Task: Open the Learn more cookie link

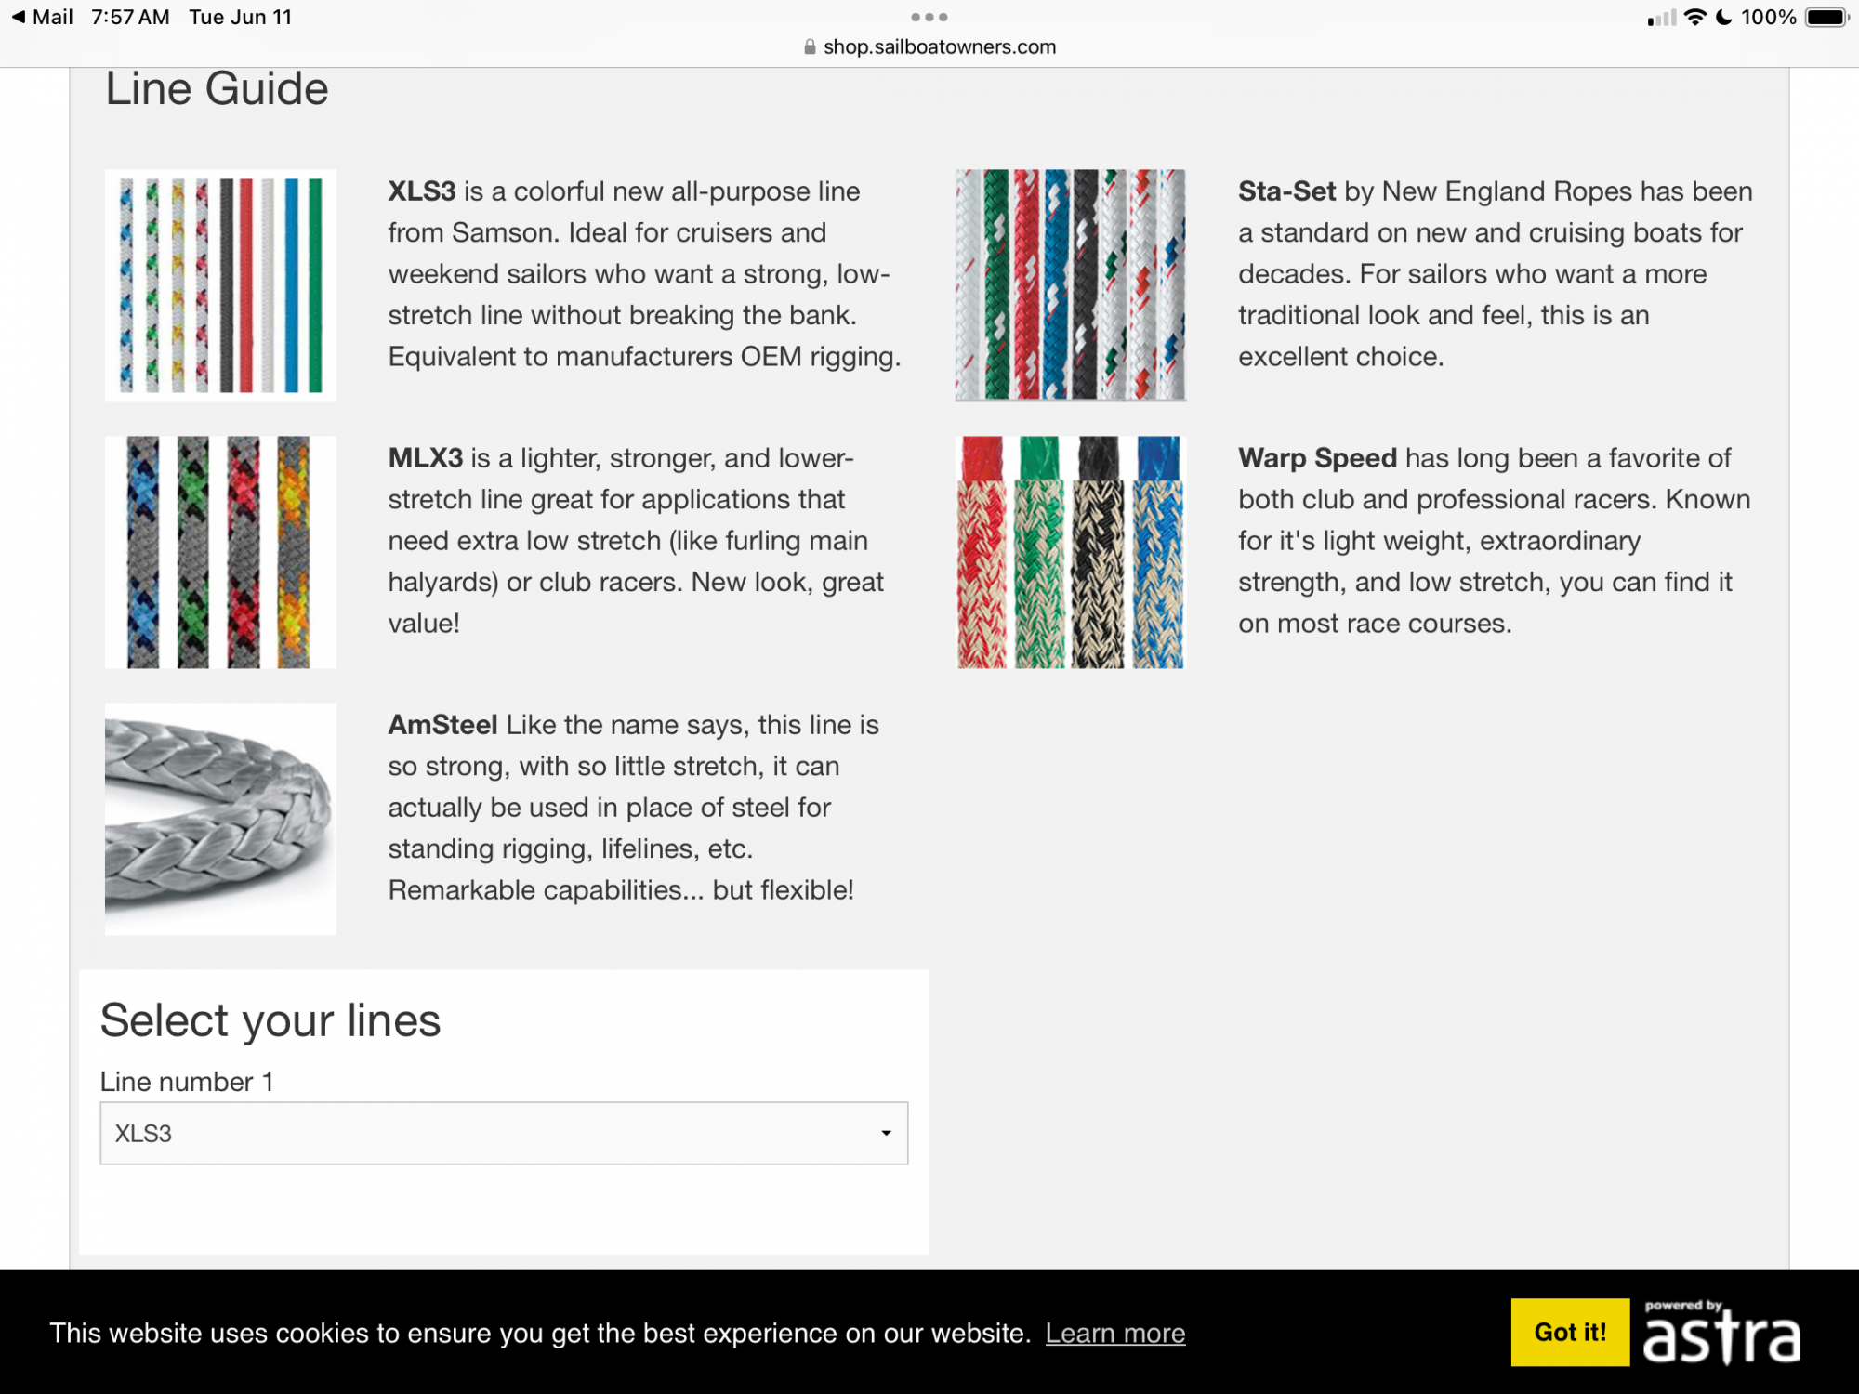Action: (1115, 1333)
